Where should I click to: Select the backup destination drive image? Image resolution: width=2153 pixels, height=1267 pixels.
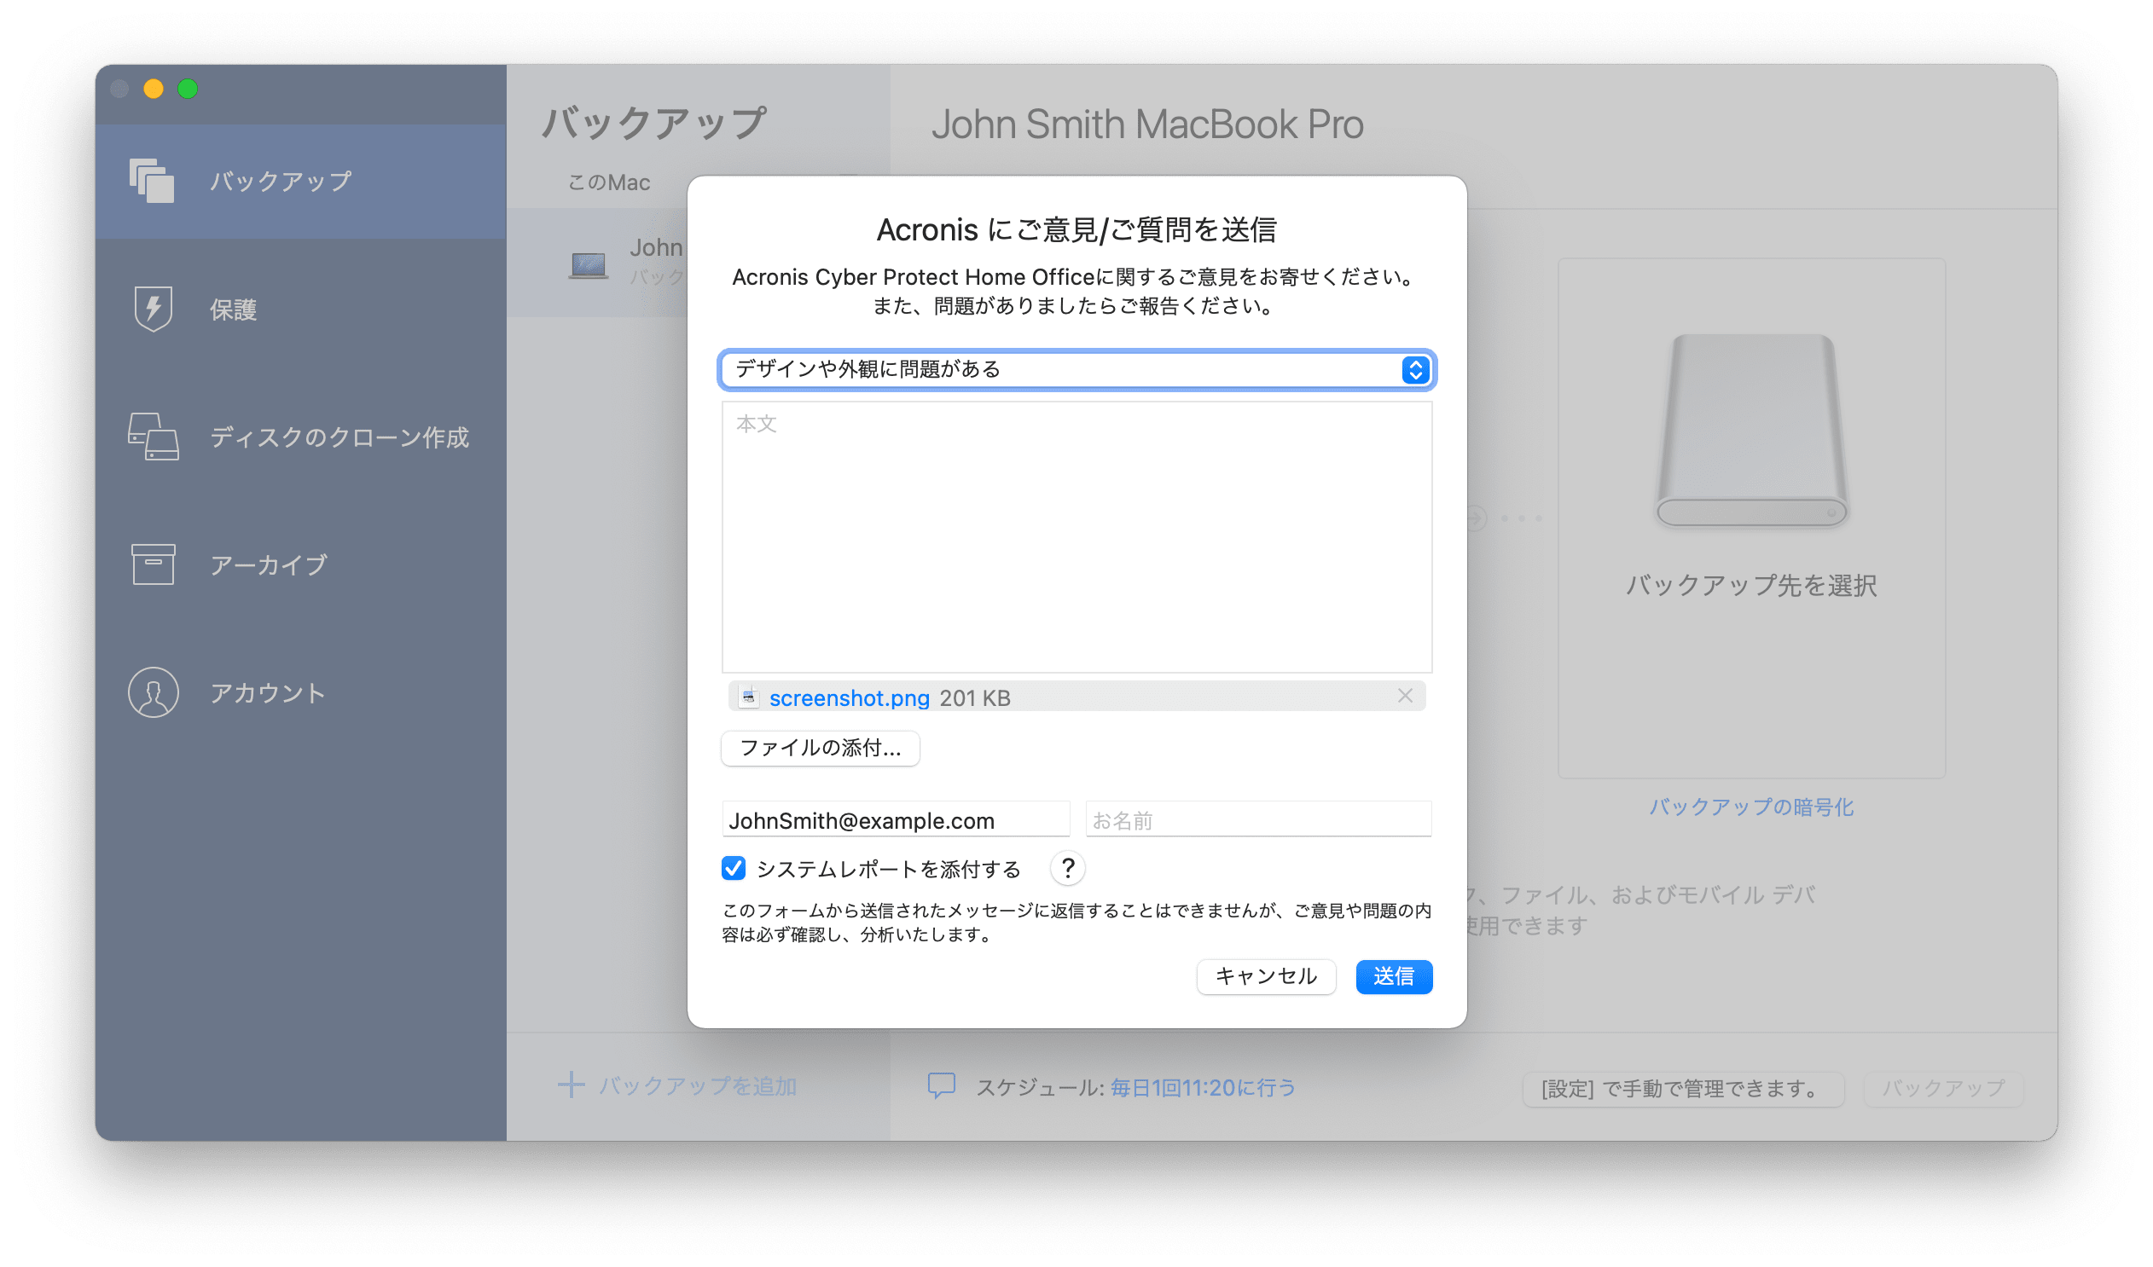[x=1751, y=431]
